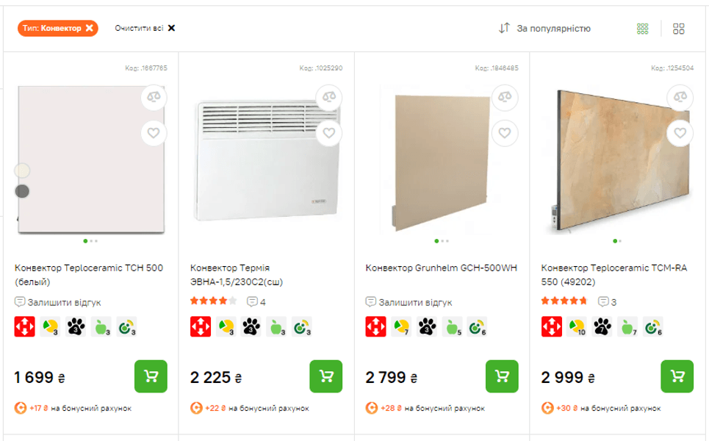This screenshot has height=441, width=709.
Task: Select the white color swatch
Action: (22, 171)
